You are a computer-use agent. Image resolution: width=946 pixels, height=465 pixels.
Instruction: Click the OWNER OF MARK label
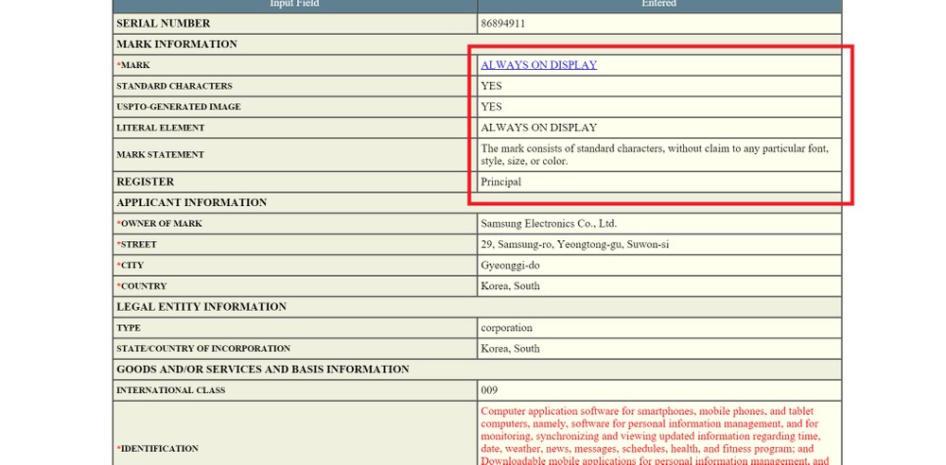pos(159,224)
